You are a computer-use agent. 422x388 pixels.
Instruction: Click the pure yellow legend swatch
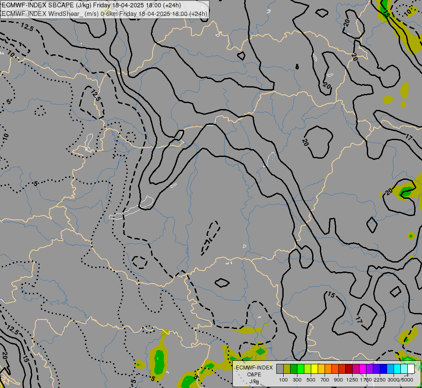coord(315,369)
